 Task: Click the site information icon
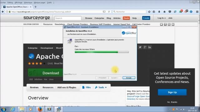click(x=7, y=12)
